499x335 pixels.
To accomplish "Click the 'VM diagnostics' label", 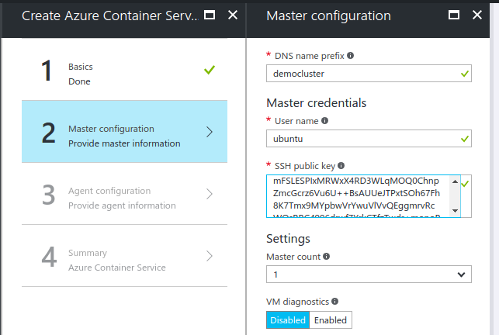I will 297,302.
